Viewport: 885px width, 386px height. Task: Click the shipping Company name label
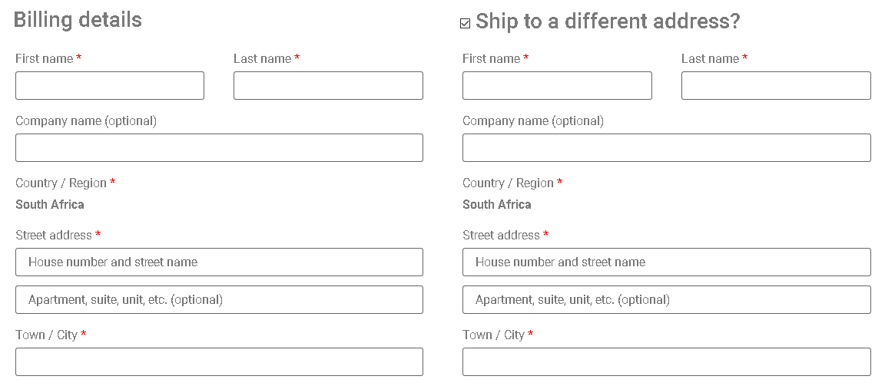[532, 121]
